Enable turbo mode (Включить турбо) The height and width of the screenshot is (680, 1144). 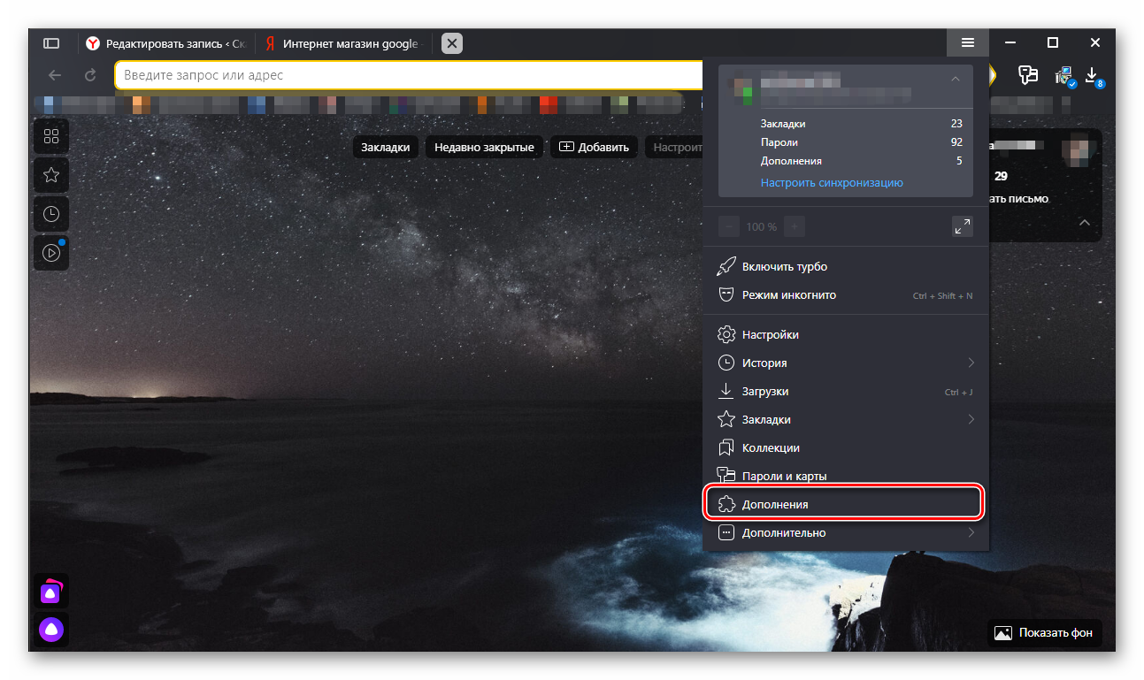(x=784, y=266)
